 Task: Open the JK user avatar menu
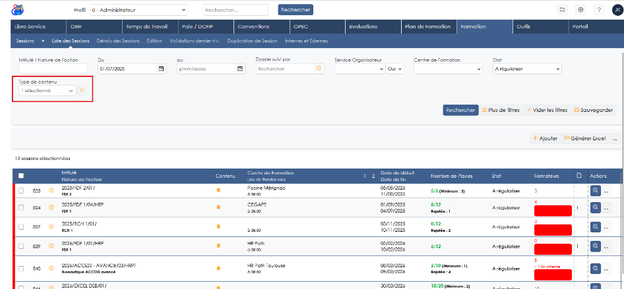coord(617,10)
